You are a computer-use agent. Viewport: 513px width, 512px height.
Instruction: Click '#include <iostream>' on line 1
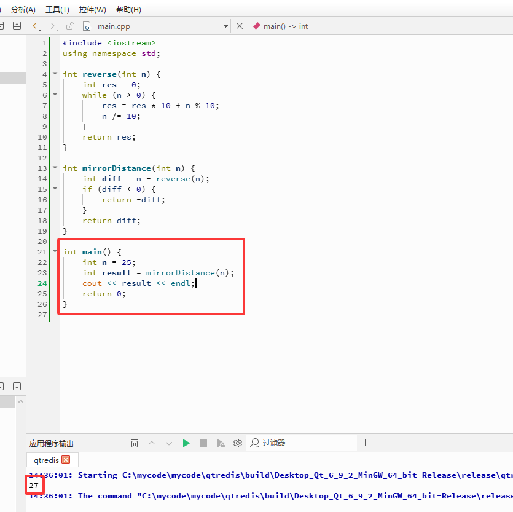[109, 43]
